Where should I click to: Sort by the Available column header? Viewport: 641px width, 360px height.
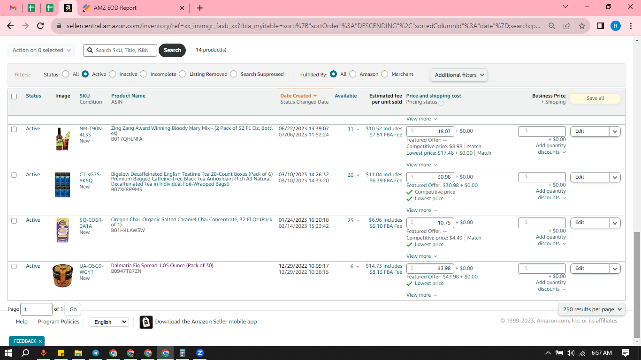click(346, 96)
